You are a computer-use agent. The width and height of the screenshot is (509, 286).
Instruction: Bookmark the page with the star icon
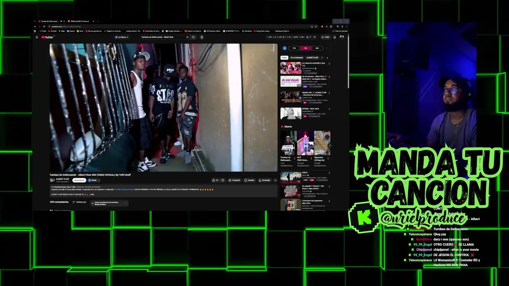pyautogui.click(x=316, y=27)
